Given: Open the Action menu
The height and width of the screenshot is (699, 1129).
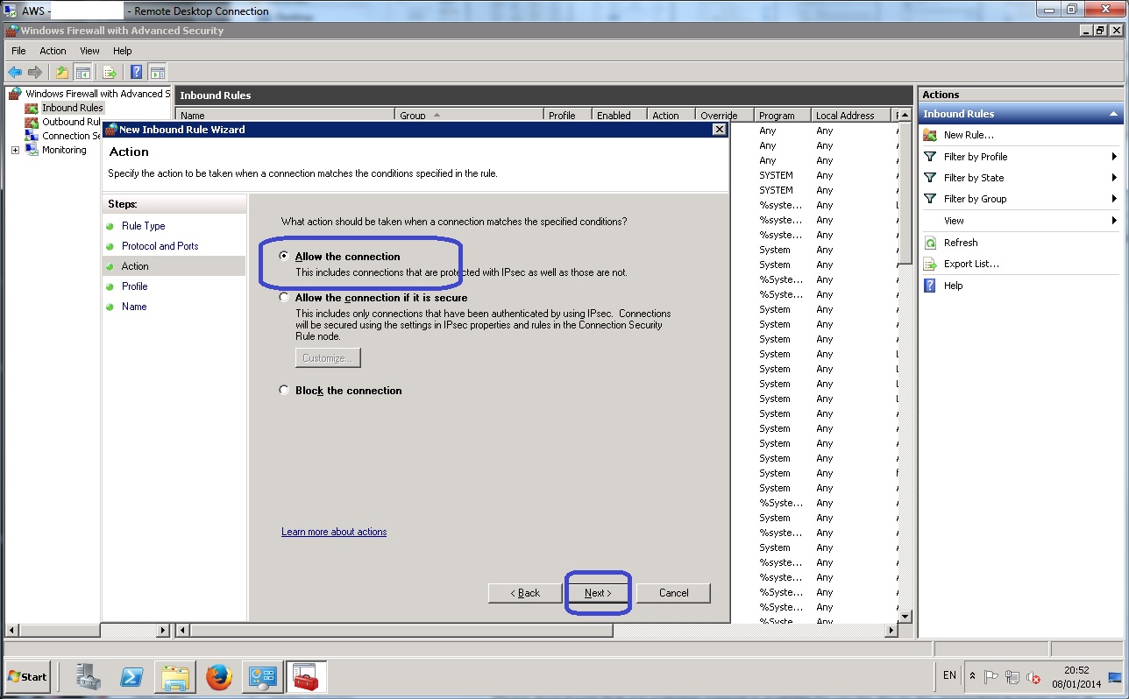Looking at the screenshot, I should tap(53, 51).
